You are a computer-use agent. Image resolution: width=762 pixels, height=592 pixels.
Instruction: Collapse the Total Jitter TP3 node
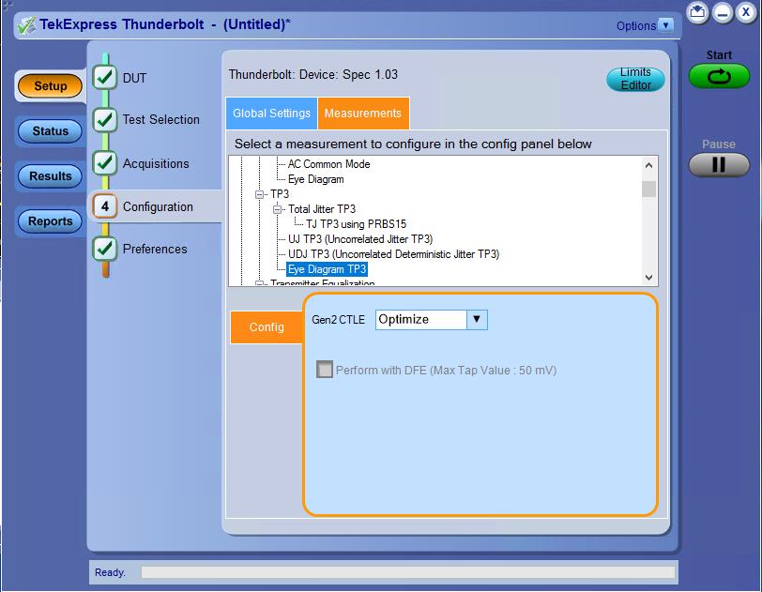[x=278, y=209]
